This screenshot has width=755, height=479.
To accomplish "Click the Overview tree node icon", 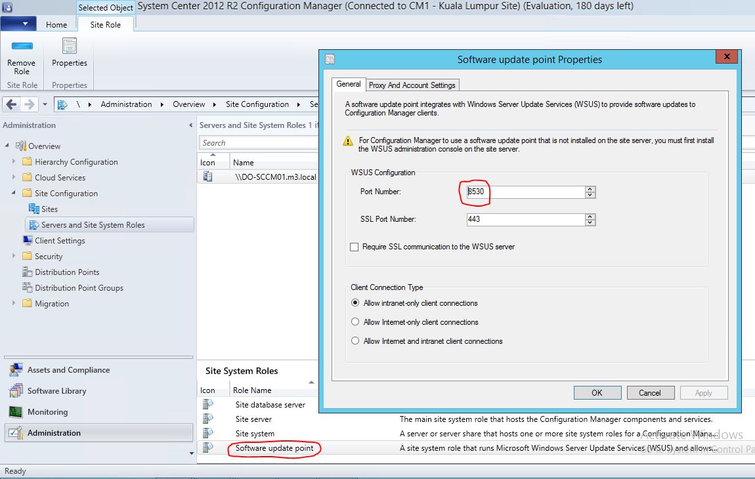I will (x=21, y=146).
